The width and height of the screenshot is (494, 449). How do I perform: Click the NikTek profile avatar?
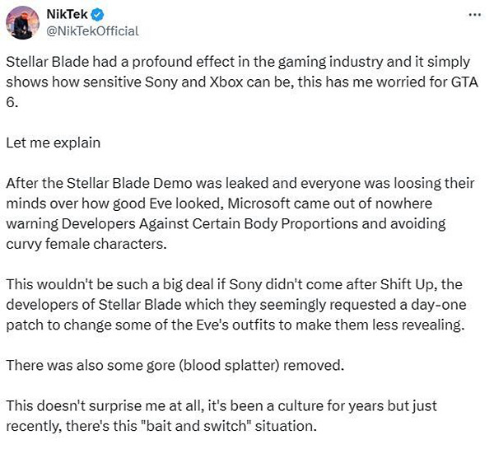tap(23, 22)
